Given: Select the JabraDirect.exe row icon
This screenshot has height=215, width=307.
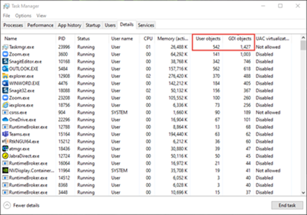Looking at the screenshot, I should [6, 156].
